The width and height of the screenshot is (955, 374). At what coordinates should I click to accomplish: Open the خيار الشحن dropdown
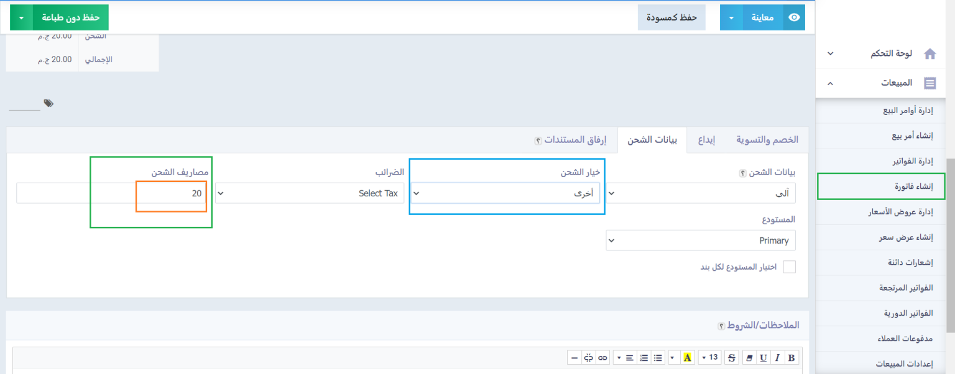point(506,193)
